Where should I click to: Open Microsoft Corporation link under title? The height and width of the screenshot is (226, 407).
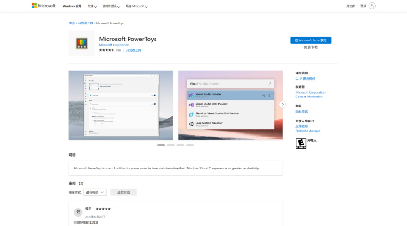114,45
